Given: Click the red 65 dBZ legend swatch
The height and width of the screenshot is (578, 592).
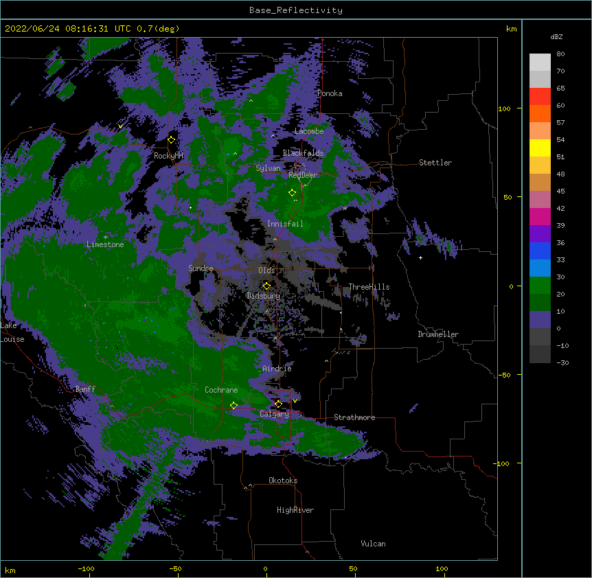Looking at the screenshot, I should (540, 96).
